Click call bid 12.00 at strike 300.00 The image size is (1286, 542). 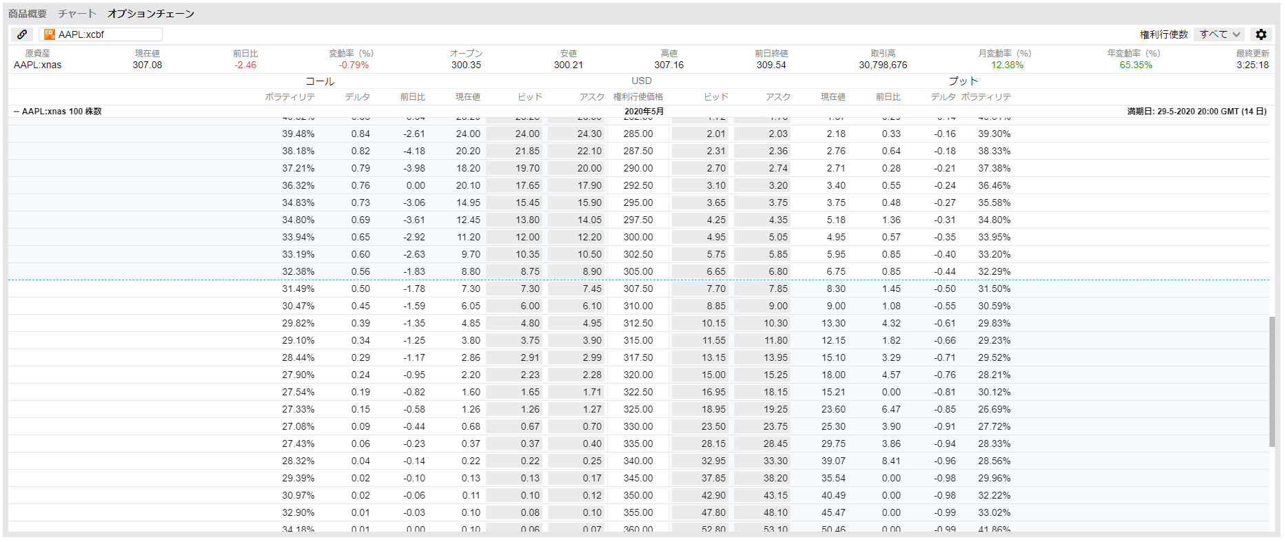pos(514,238)
